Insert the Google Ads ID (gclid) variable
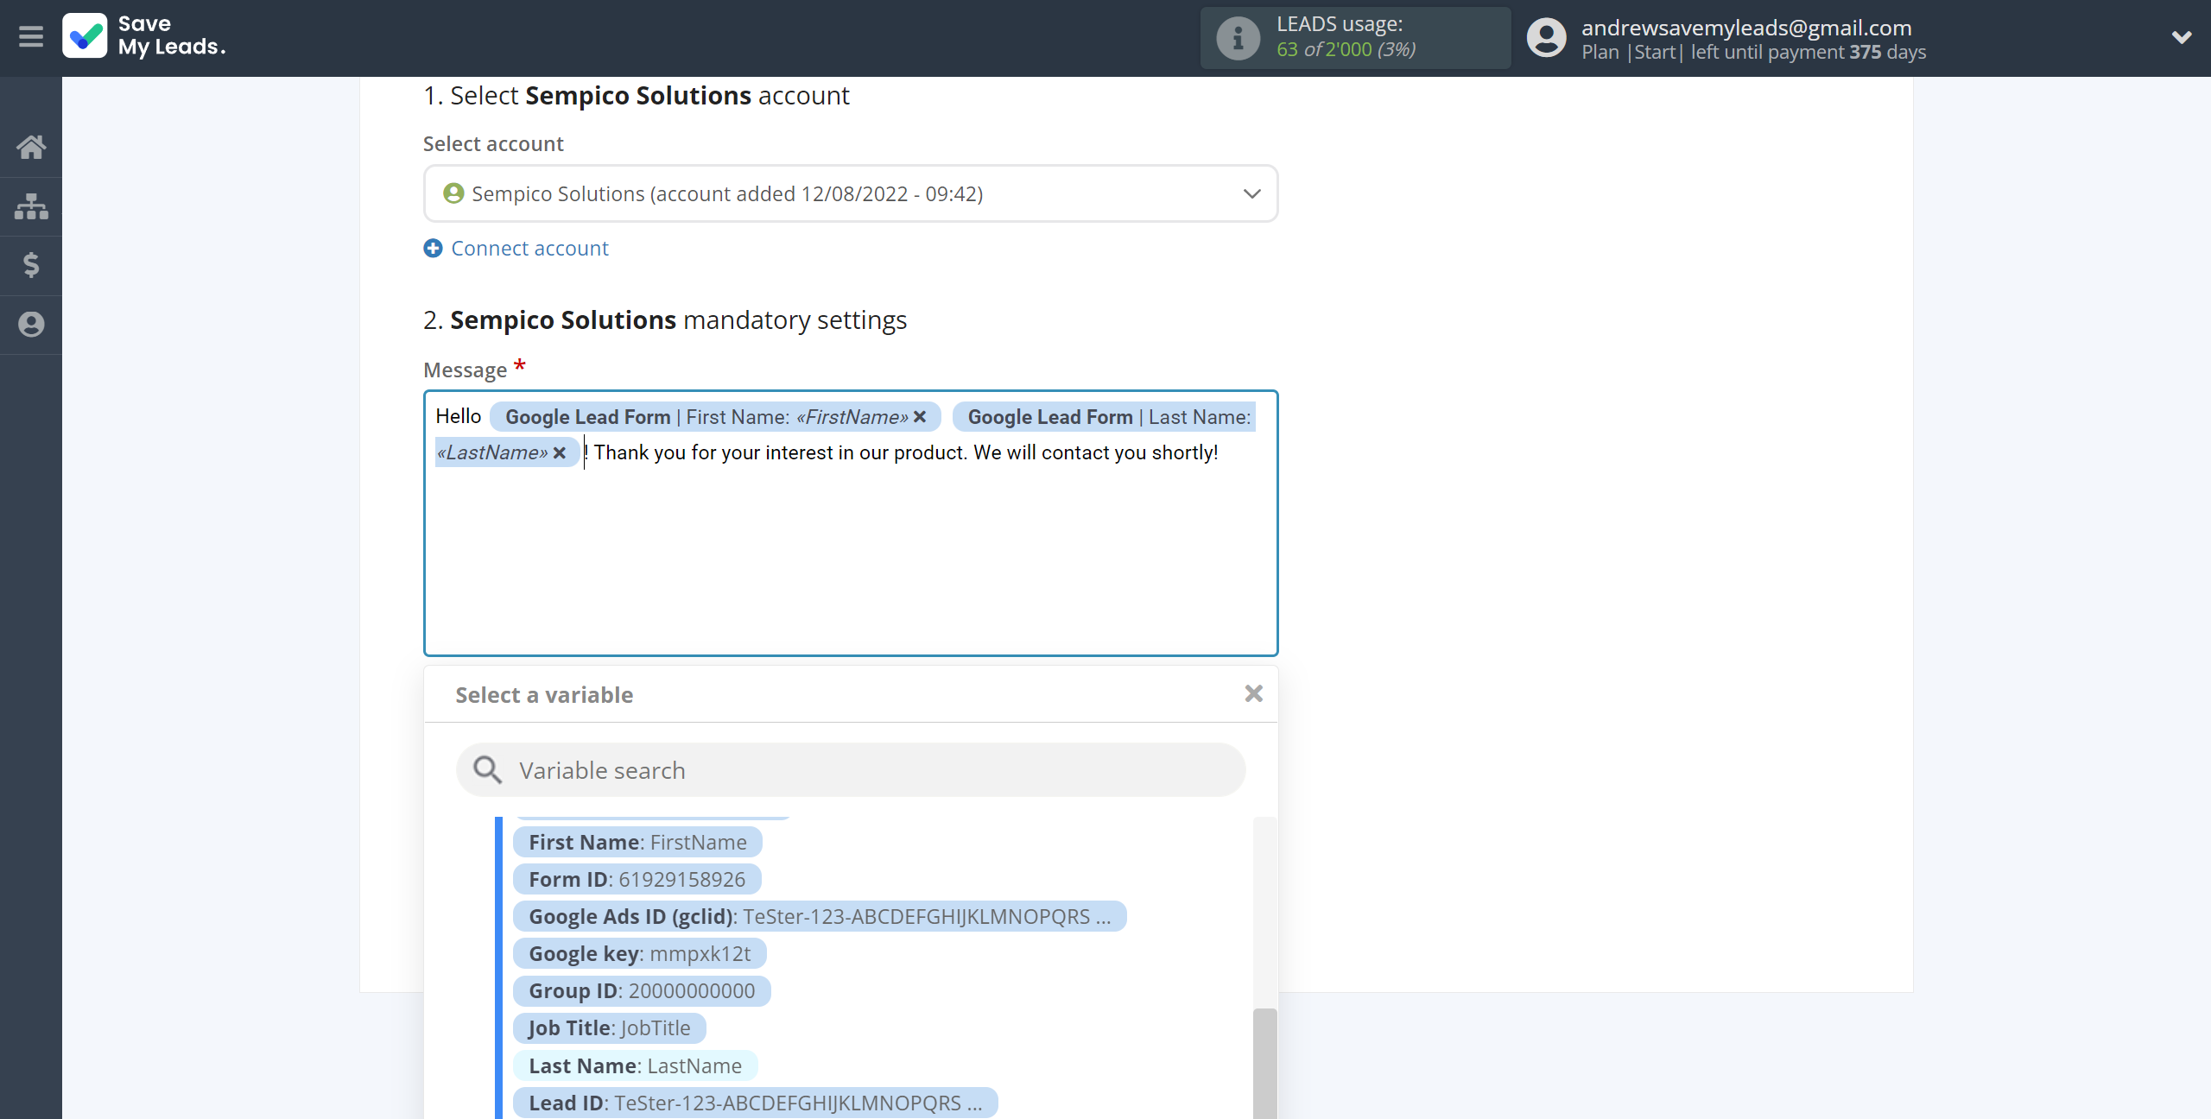 (x=820, y=917)
